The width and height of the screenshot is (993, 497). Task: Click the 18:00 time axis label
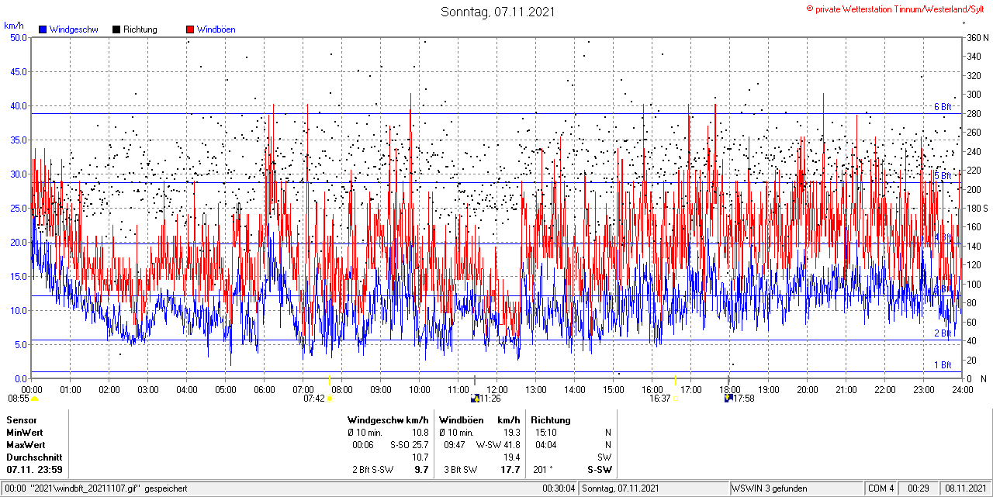[x=729, y=389]
